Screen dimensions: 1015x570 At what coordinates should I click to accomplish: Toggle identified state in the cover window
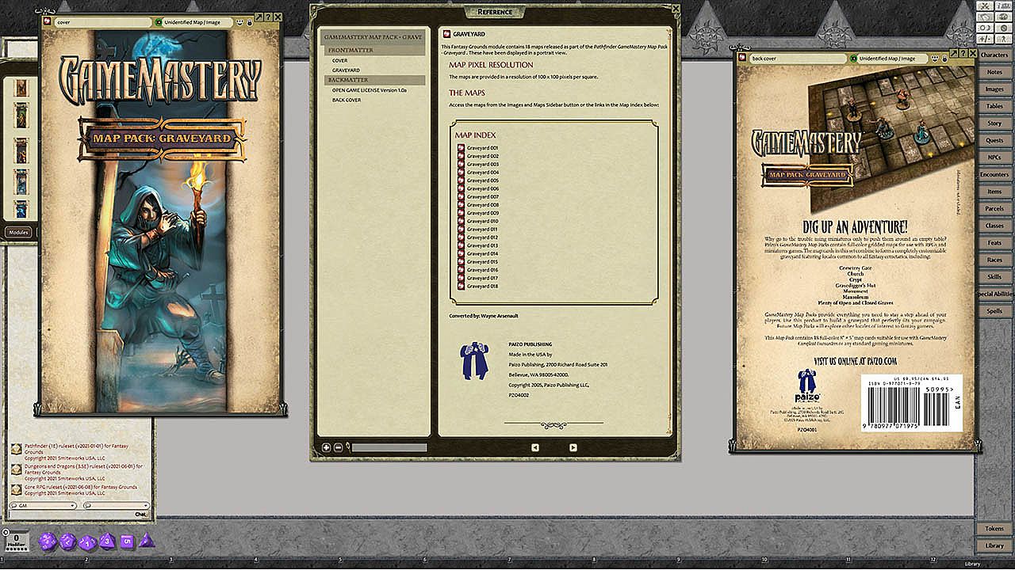(159, 22)
